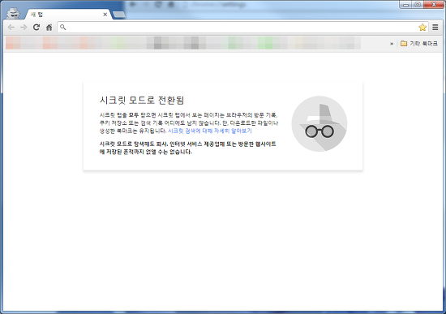The height and width of the screenshot is (314, 446).
Task: Focus the address bar input field
Action: pyautogui.click(x=242, y=28)
